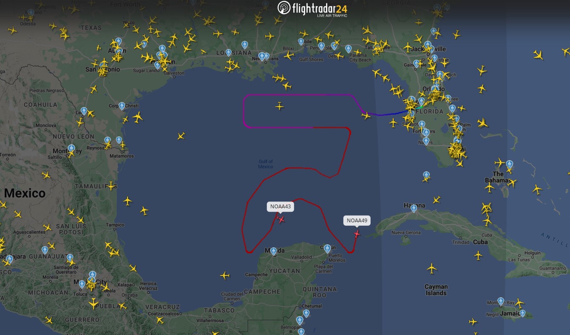Click the Corpus Christi airport pin
The width and height of the screenshot is (570, 335).
click(122, 106)
